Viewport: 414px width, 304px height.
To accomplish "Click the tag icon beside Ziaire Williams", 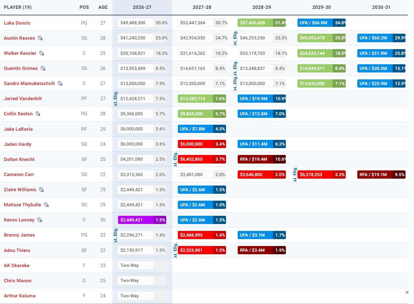I will (41, 190).
